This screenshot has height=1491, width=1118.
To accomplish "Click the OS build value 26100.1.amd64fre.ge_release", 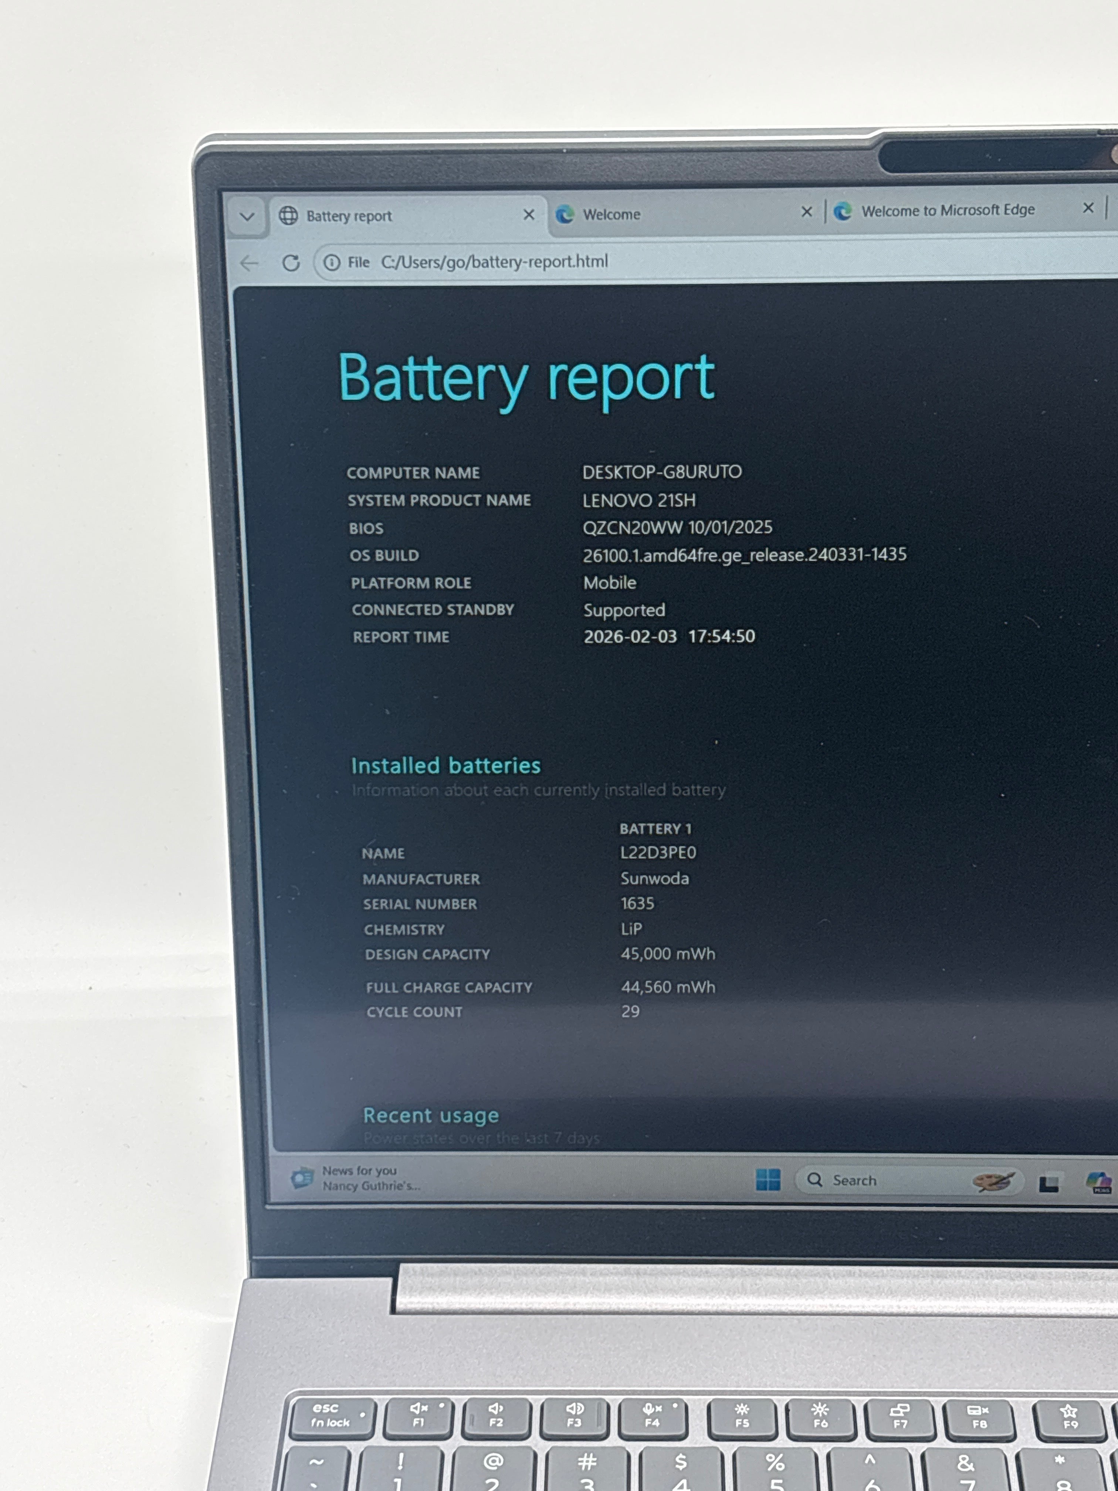I will (x=745, y=555).
